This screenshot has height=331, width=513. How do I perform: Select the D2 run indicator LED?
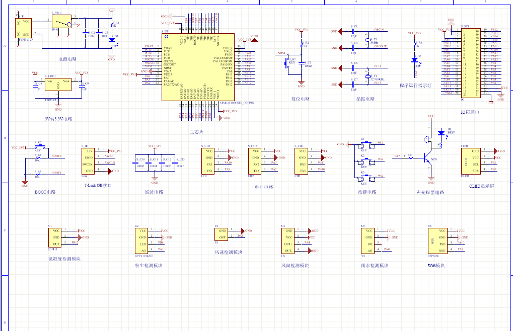[x=416, y=58]
